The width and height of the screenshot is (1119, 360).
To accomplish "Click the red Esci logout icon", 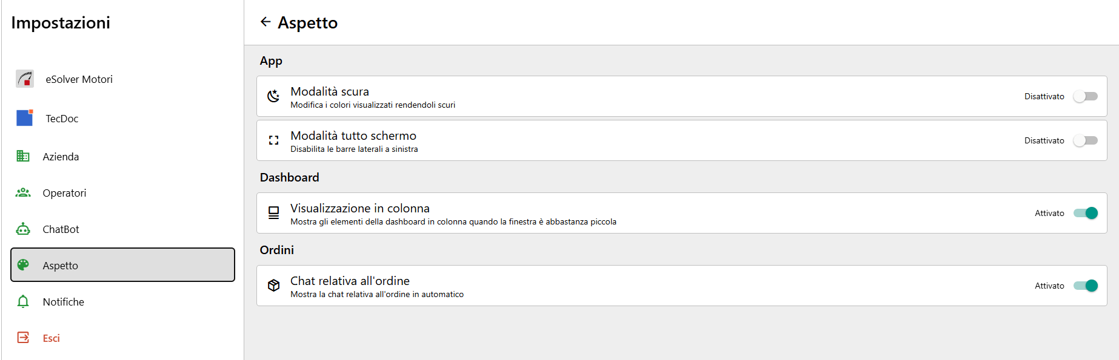I will coord(23,338).
